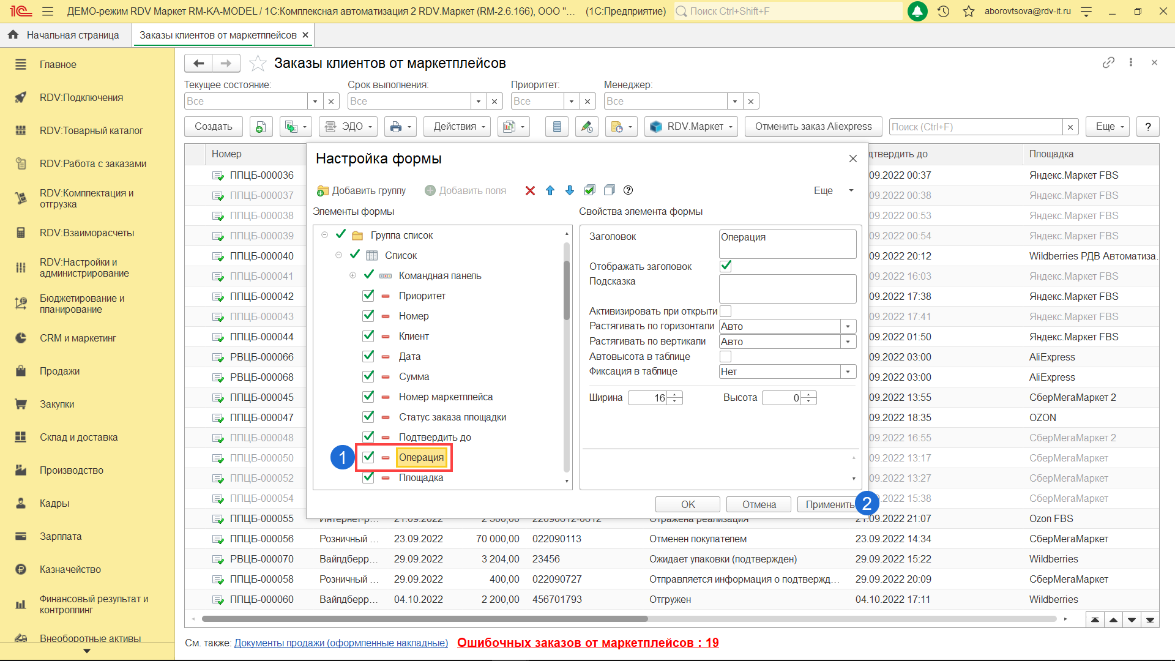Expand Командная панель tree node
1175x661 pixels.
click(x=352, y=275)
